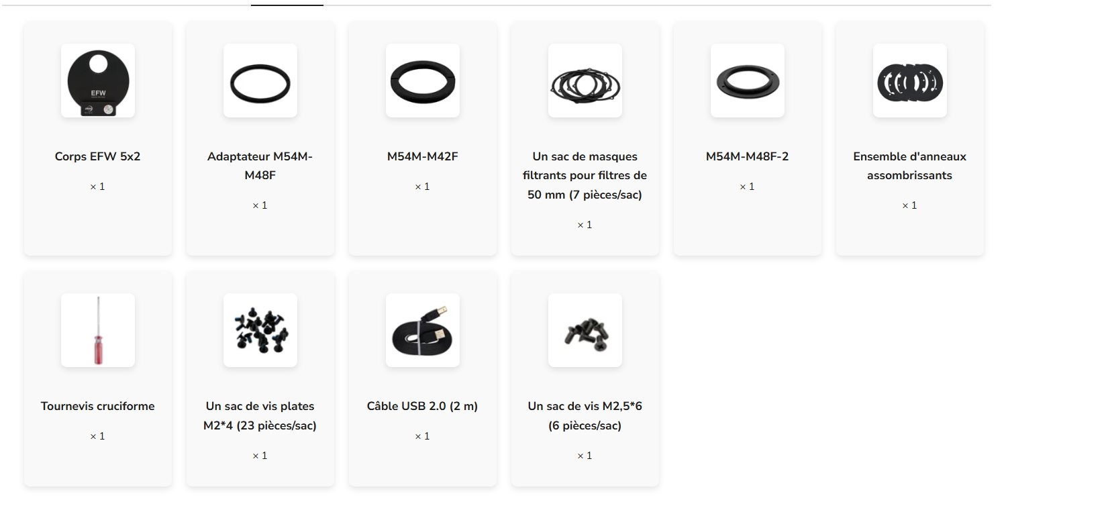Click the "Câble USB 2.0 (2 m)" label

point(423,406)
